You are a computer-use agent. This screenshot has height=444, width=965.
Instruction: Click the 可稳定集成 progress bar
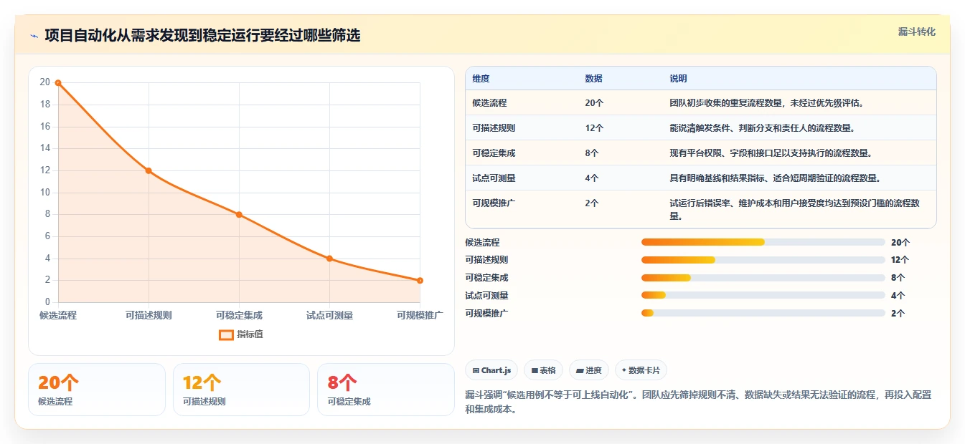pyautogui.click(x=763, y=278)
